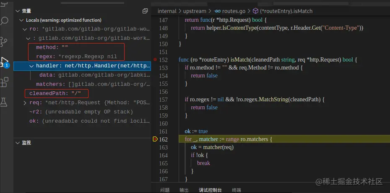Select the ok variable row
The height and width of the screenshot is (193, 390).
click(82, 121)
